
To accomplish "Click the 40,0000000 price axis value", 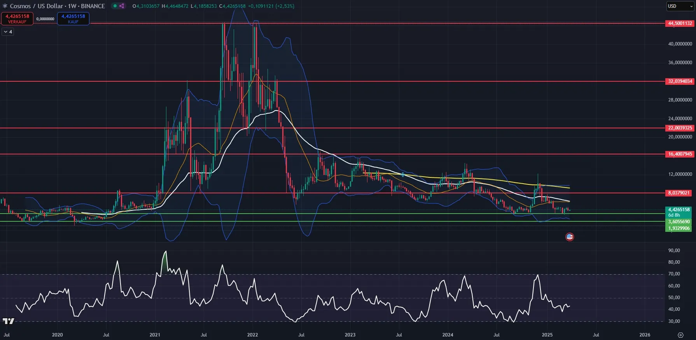I will point(680,44).
